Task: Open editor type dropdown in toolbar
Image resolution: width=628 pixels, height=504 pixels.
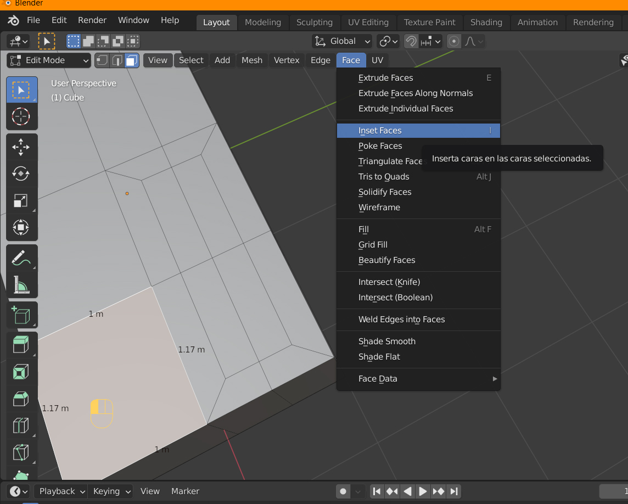Action: click(19, 41)
